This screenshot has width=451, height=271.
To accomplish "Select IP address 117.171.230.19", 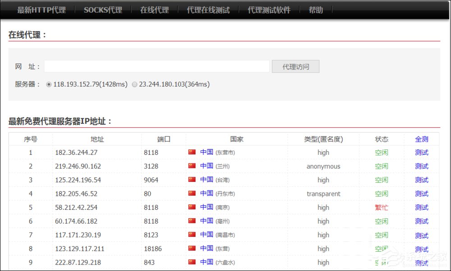I will (x=78, y=235).
